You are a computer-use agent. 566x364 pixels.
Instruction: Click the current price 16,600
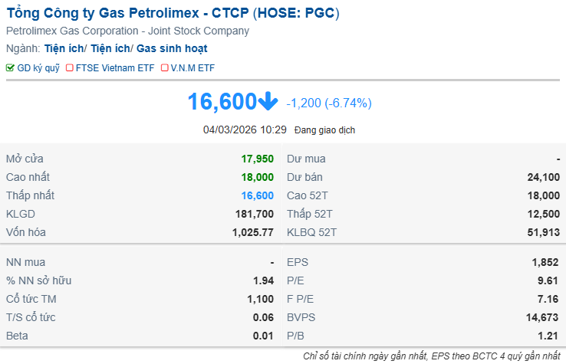coord(222,102)
